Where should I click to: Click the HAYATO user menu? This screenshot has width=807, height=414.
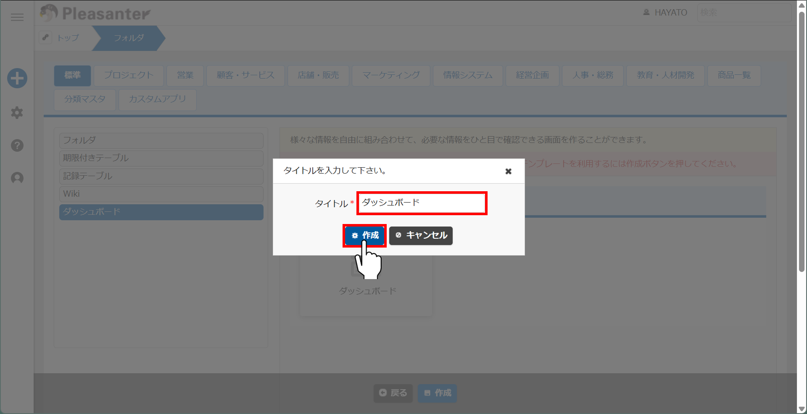click(665, 13)
